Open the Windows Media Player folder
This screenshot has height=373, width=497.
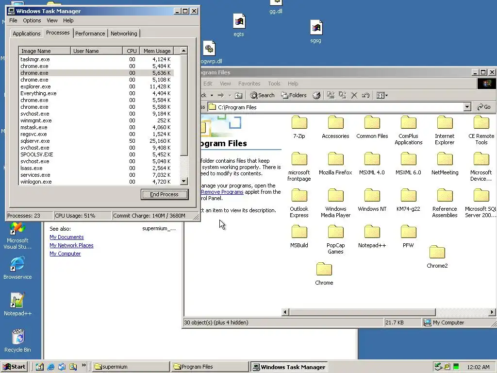coord(335,203)
